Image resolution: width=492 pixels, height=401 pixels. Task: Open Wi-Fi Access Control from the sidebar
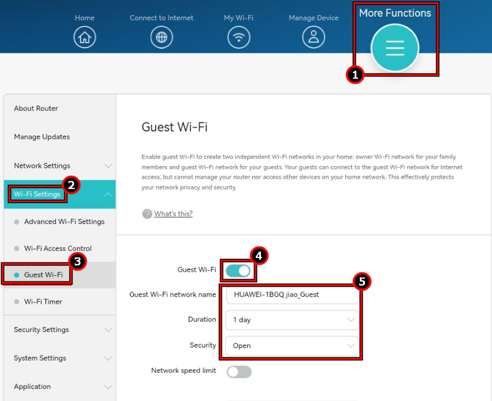point(57,248)
